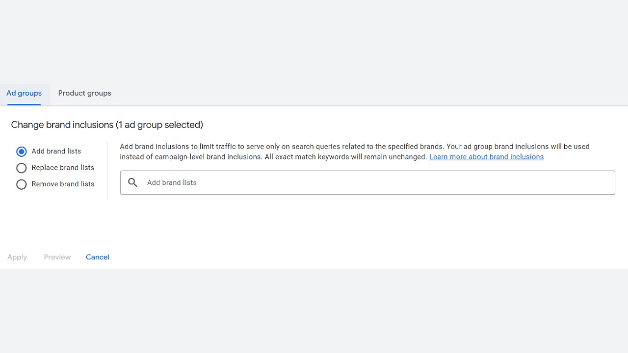This screenshot has height=353, width=628.
Task: Click the Change brand inclusions heading
Action: (62, 125)
